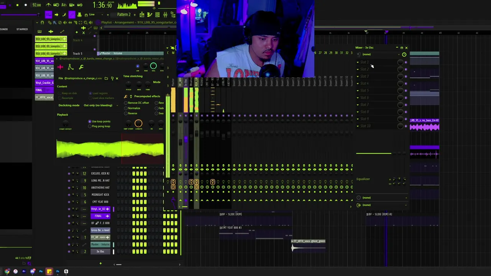Click the sample waveform preview
Screen dimensions: 491x276
coord(110,149)
